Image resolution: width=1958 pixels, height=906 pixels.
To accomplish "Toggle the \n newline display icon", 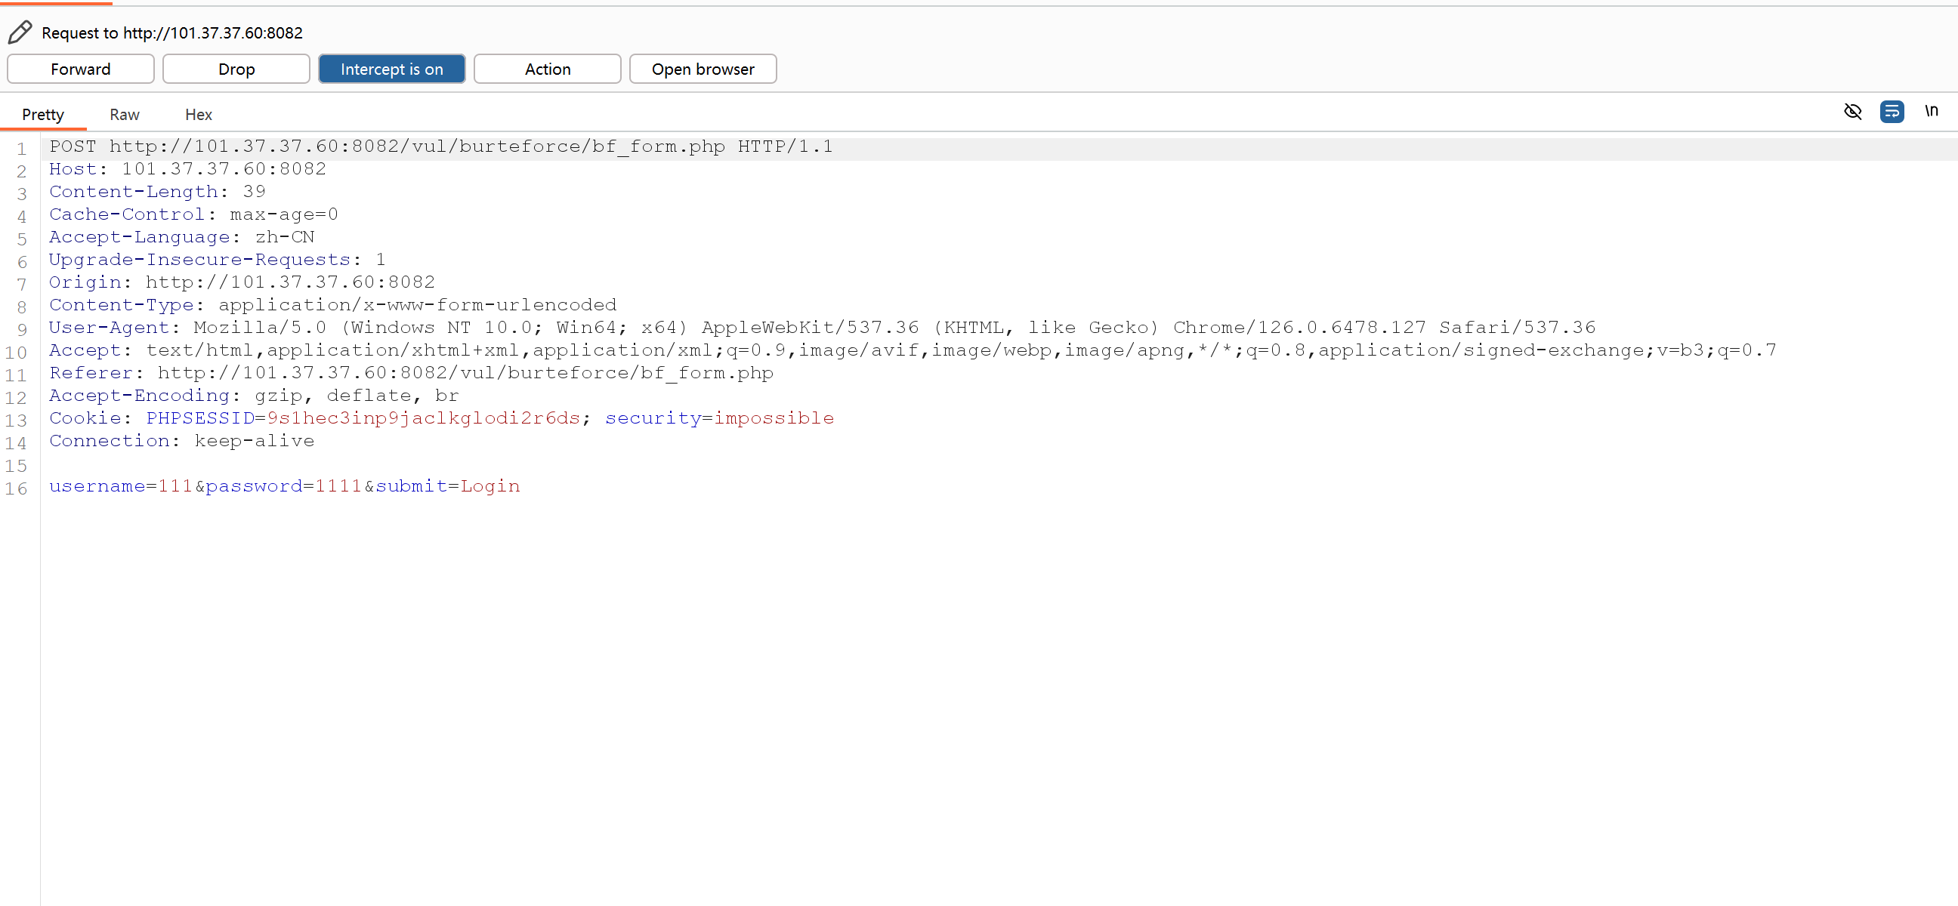I will pos(1931,112).
